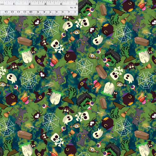Screen dimensions: 156x156
Task: Click the "No. 18" label on the ruler
Action: click(x=73, y=7)
